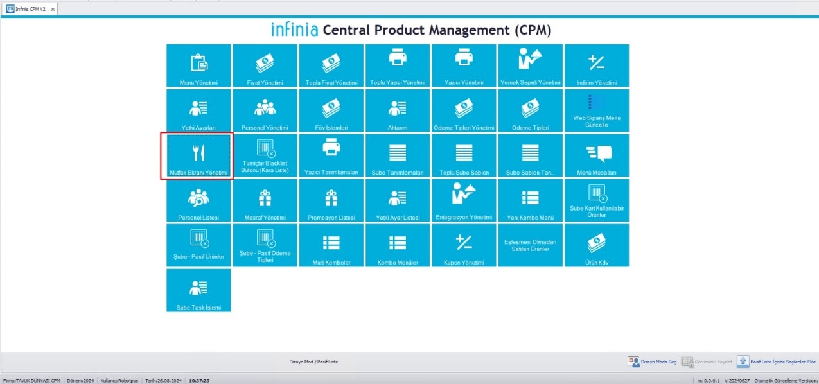Open the Şube - Pasif Ürünler tile
This screenshot has height=384, width=819.
click(198, 245)
